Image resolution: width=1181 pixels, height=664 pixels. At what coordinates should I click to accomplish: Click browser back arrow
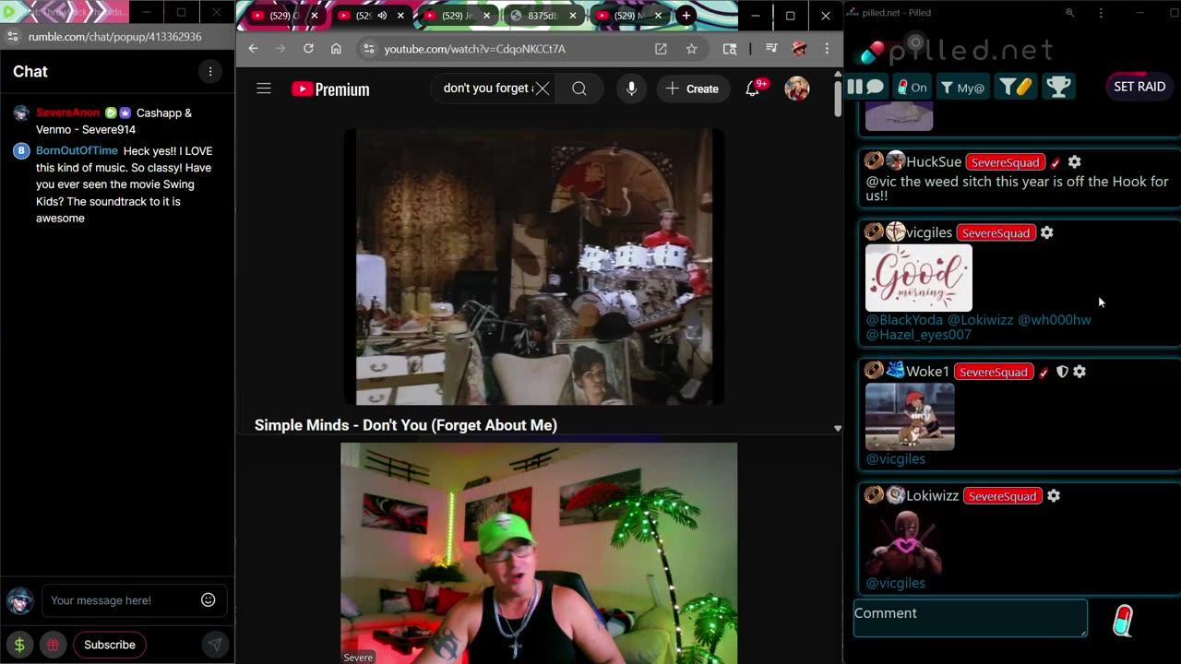[x=254, y=49]
